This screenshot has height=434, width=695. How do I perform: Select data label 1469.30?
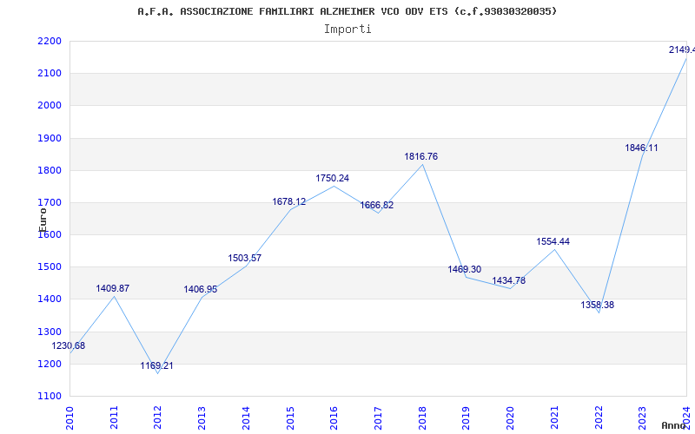(465, 269)
